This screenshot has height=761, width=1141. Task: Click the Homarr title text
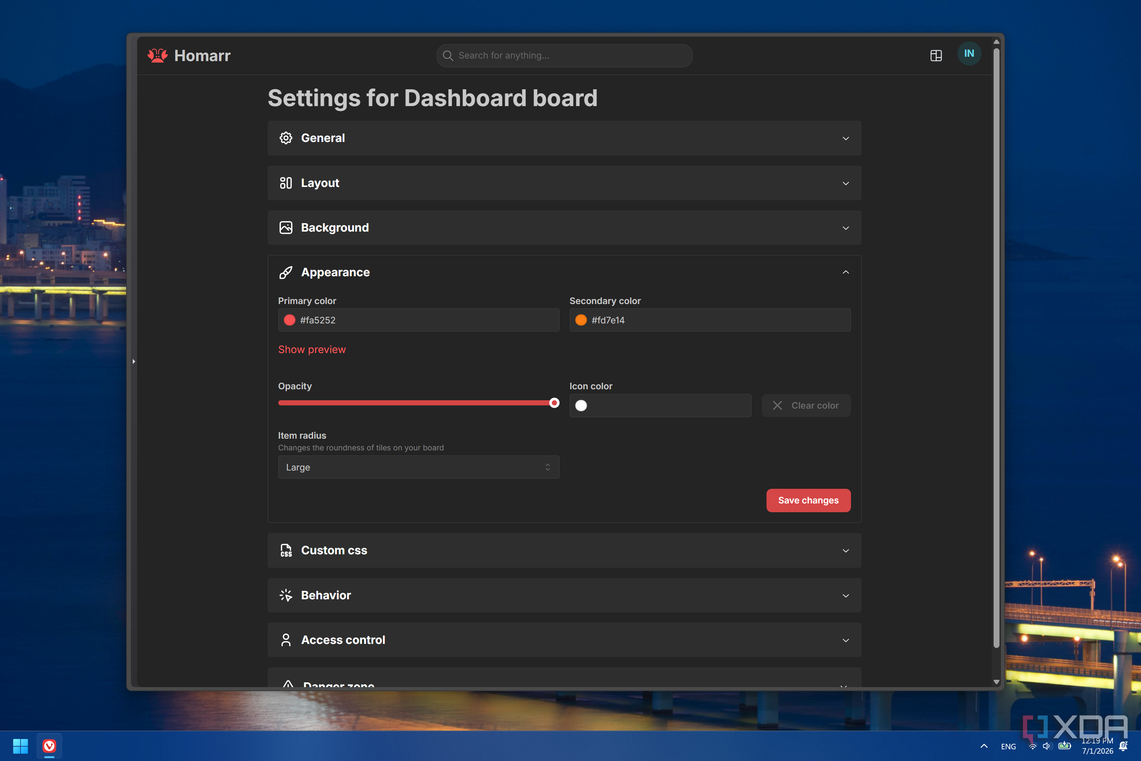(x=202, y=56)
